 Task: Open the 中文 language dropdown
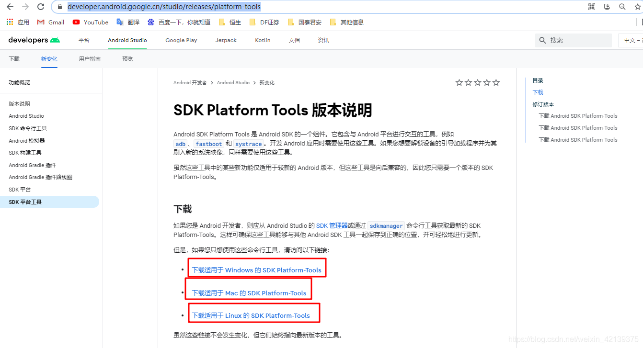click(631, 40)
